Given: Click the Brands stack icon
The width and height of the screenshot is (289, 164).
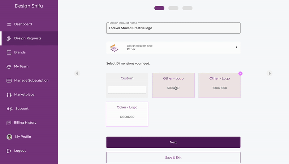Looking at the screenshot, I should tap(9, 52).
